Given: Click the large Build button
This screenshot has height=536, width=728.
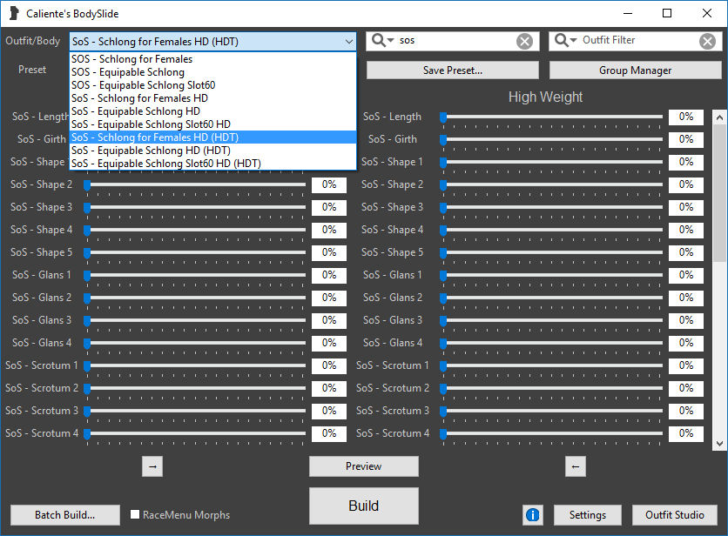Looking at the screenshot, I should (x=363, y=506).
